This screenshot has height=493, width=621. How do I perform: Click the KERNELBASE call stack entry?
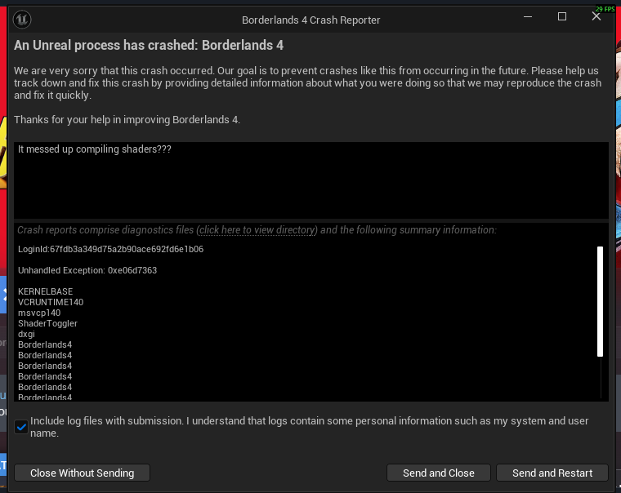45,291
